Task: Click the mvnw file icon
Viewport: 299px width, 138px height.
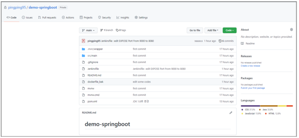Action: point(83,88)
